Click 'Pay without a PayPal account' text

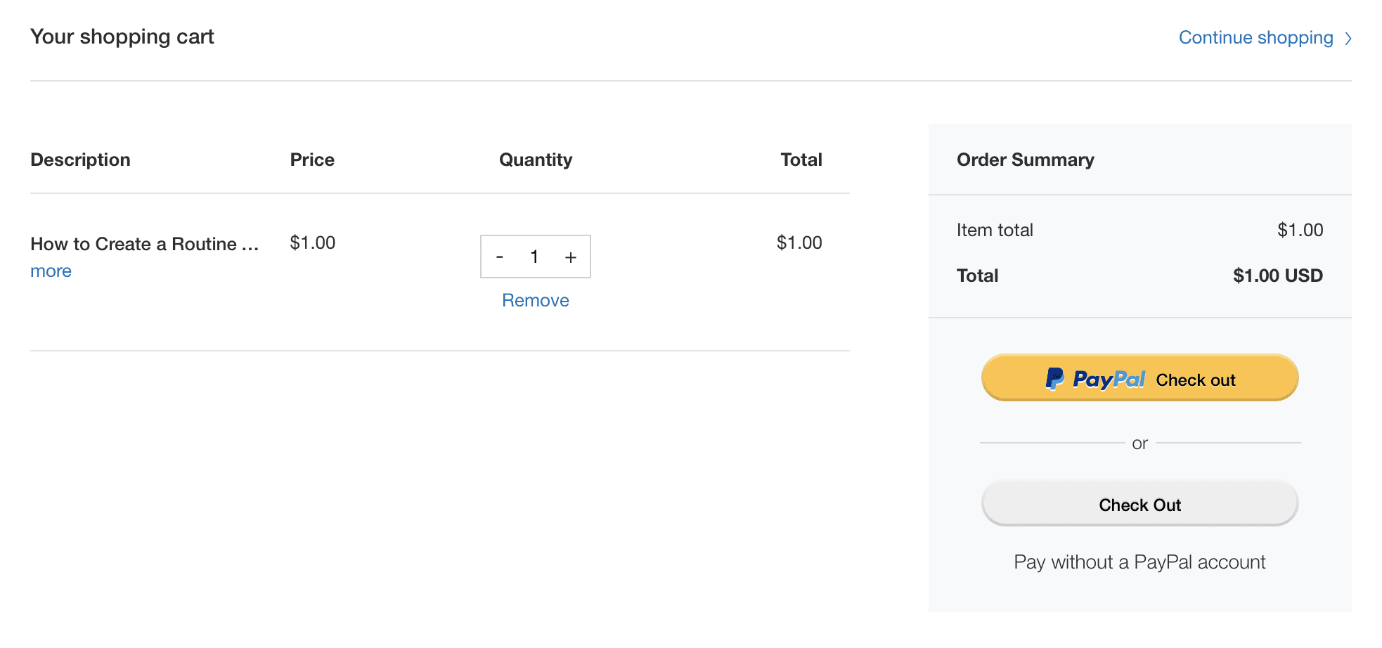1139,562
